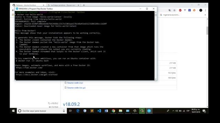Open Visual Studio Code from the taskbar
Screen dimensions: 220x123
tap(99, 111)
